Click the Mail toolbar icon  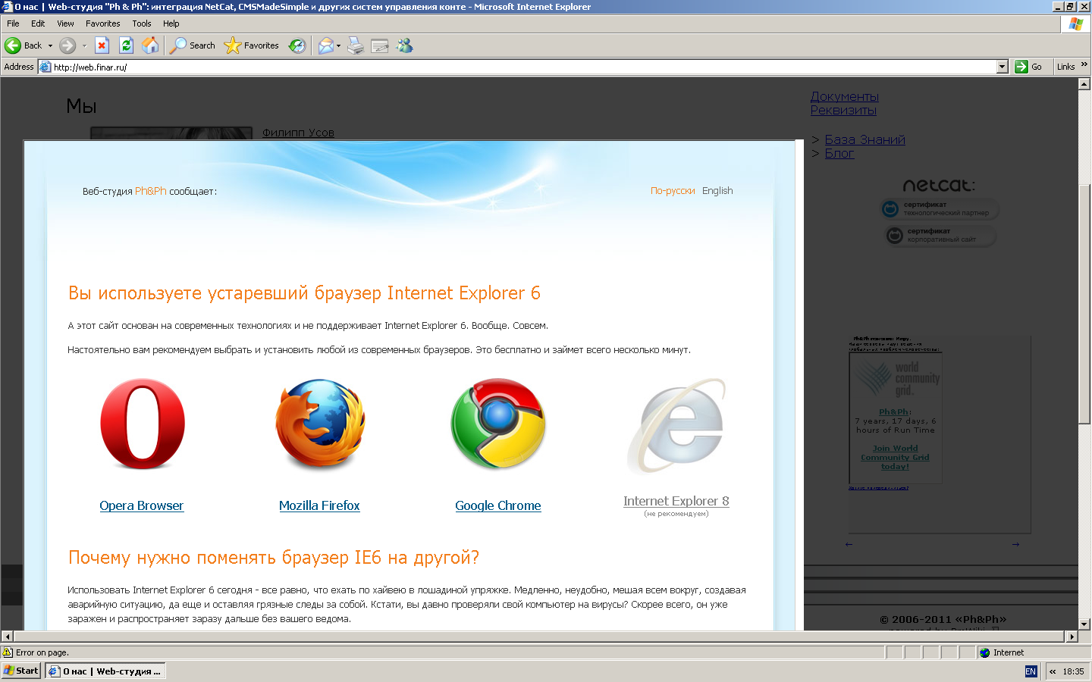coord(326,45)
